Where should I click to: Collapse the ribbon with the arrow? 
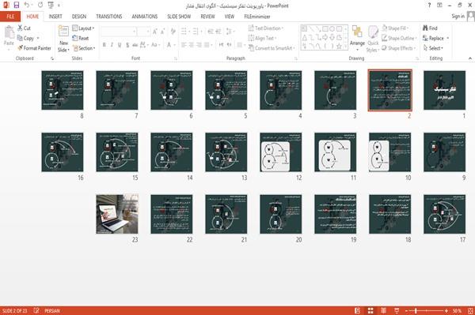point(469,58)
